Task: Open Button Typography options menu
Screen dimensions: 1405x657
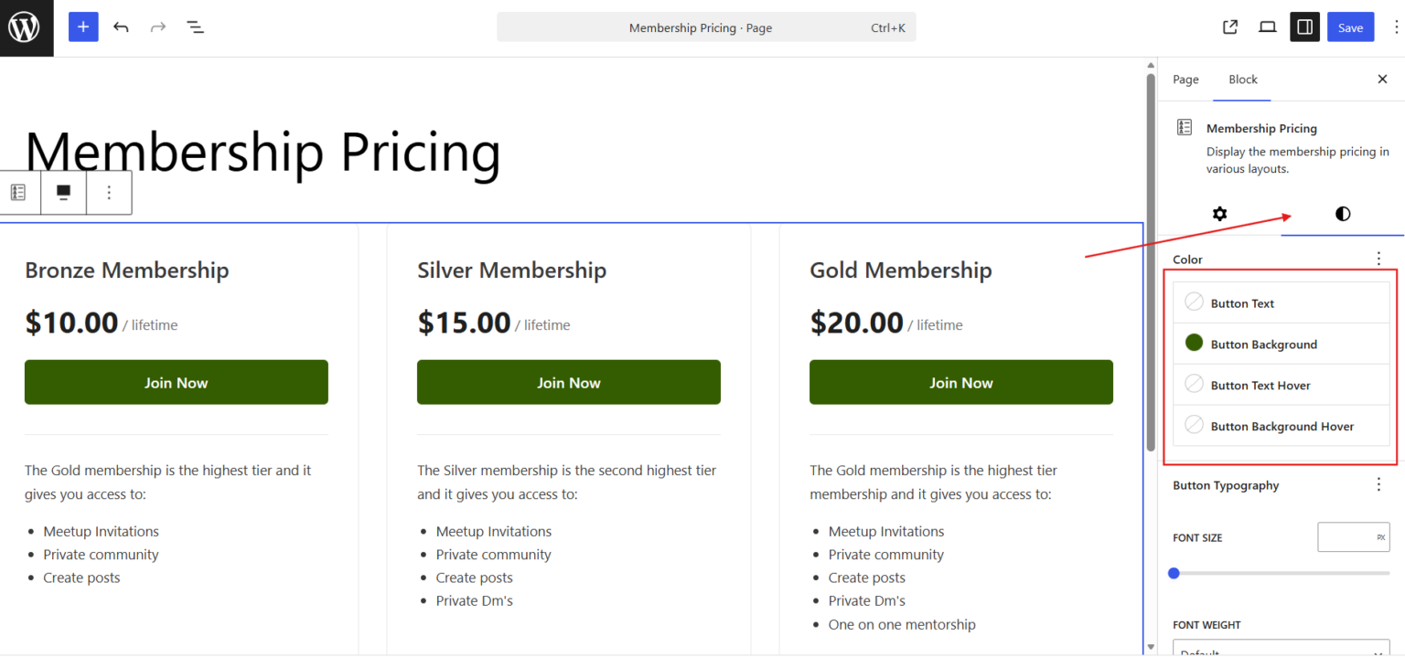Action: click(1379, 484)
